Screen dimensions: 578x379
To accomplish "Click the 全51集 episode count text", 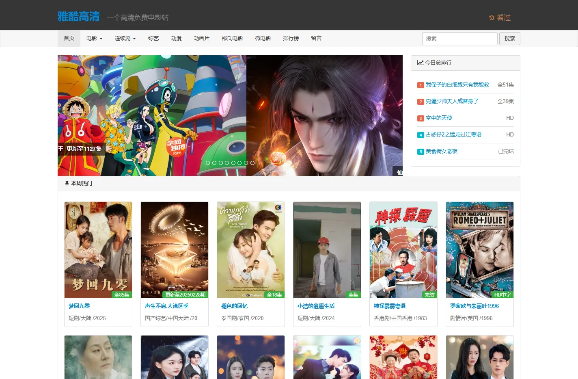I will pyautogui.click(x=506, y=84).
